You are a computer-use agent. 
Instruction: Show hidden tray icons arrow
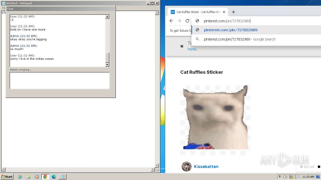(280, 176)
